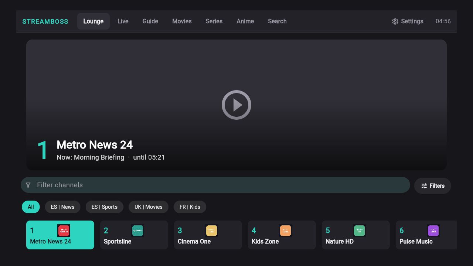Filter by the FR | Kids chip
Screen dimensions: 473x266
point(190,207)
